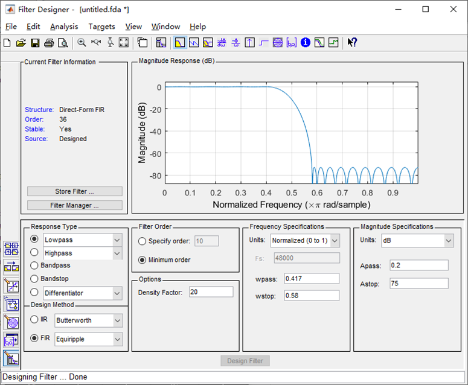Click the Restore Default View icon
Screen dimensions: 468x385
coord(124,43)
